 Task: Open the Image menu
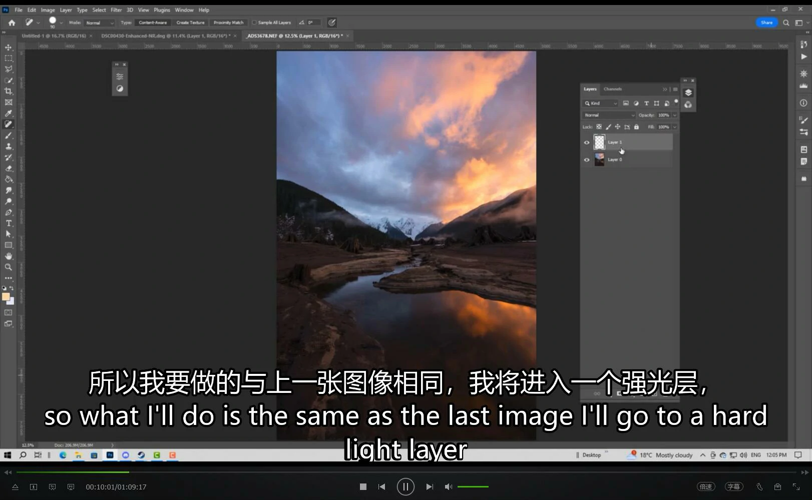[x=48, y=10]
